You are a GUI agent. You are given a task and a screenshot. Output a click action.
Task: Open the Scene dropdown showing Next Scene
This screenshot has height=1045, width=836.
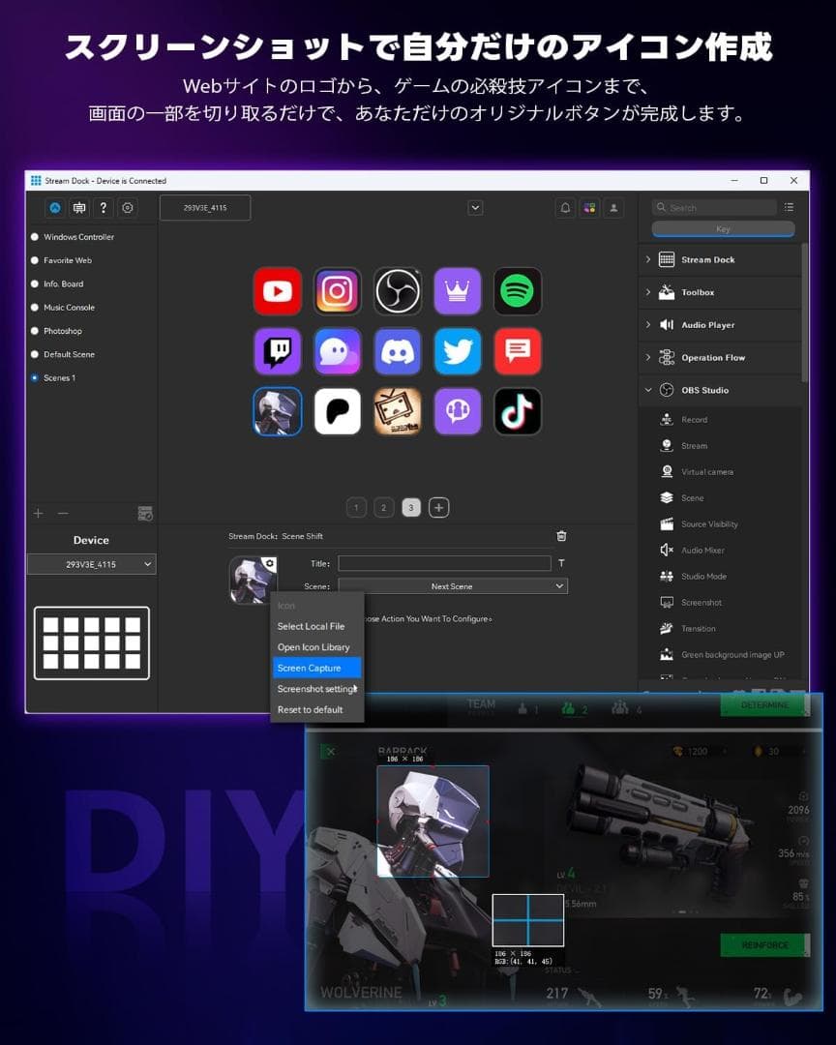[x=453, y=586]
